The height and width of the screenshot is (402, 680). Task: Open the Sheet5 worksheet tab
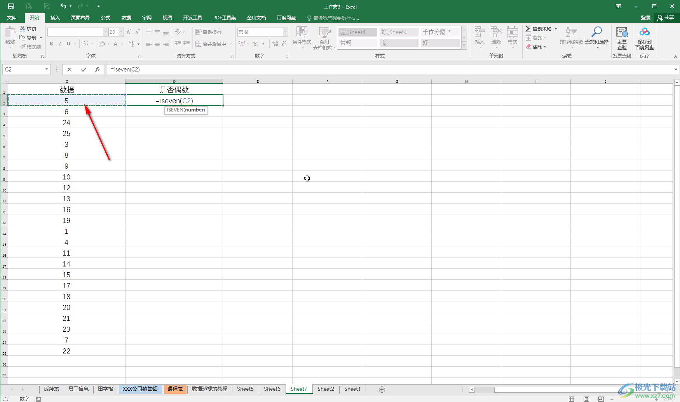pyautogui.click(x=245, y=389)
